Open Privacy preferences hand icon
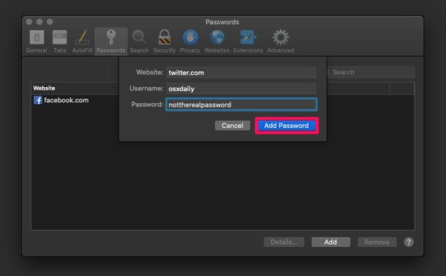Image resolution: width=446 pixels, height=276 pixels. (190, 42)
